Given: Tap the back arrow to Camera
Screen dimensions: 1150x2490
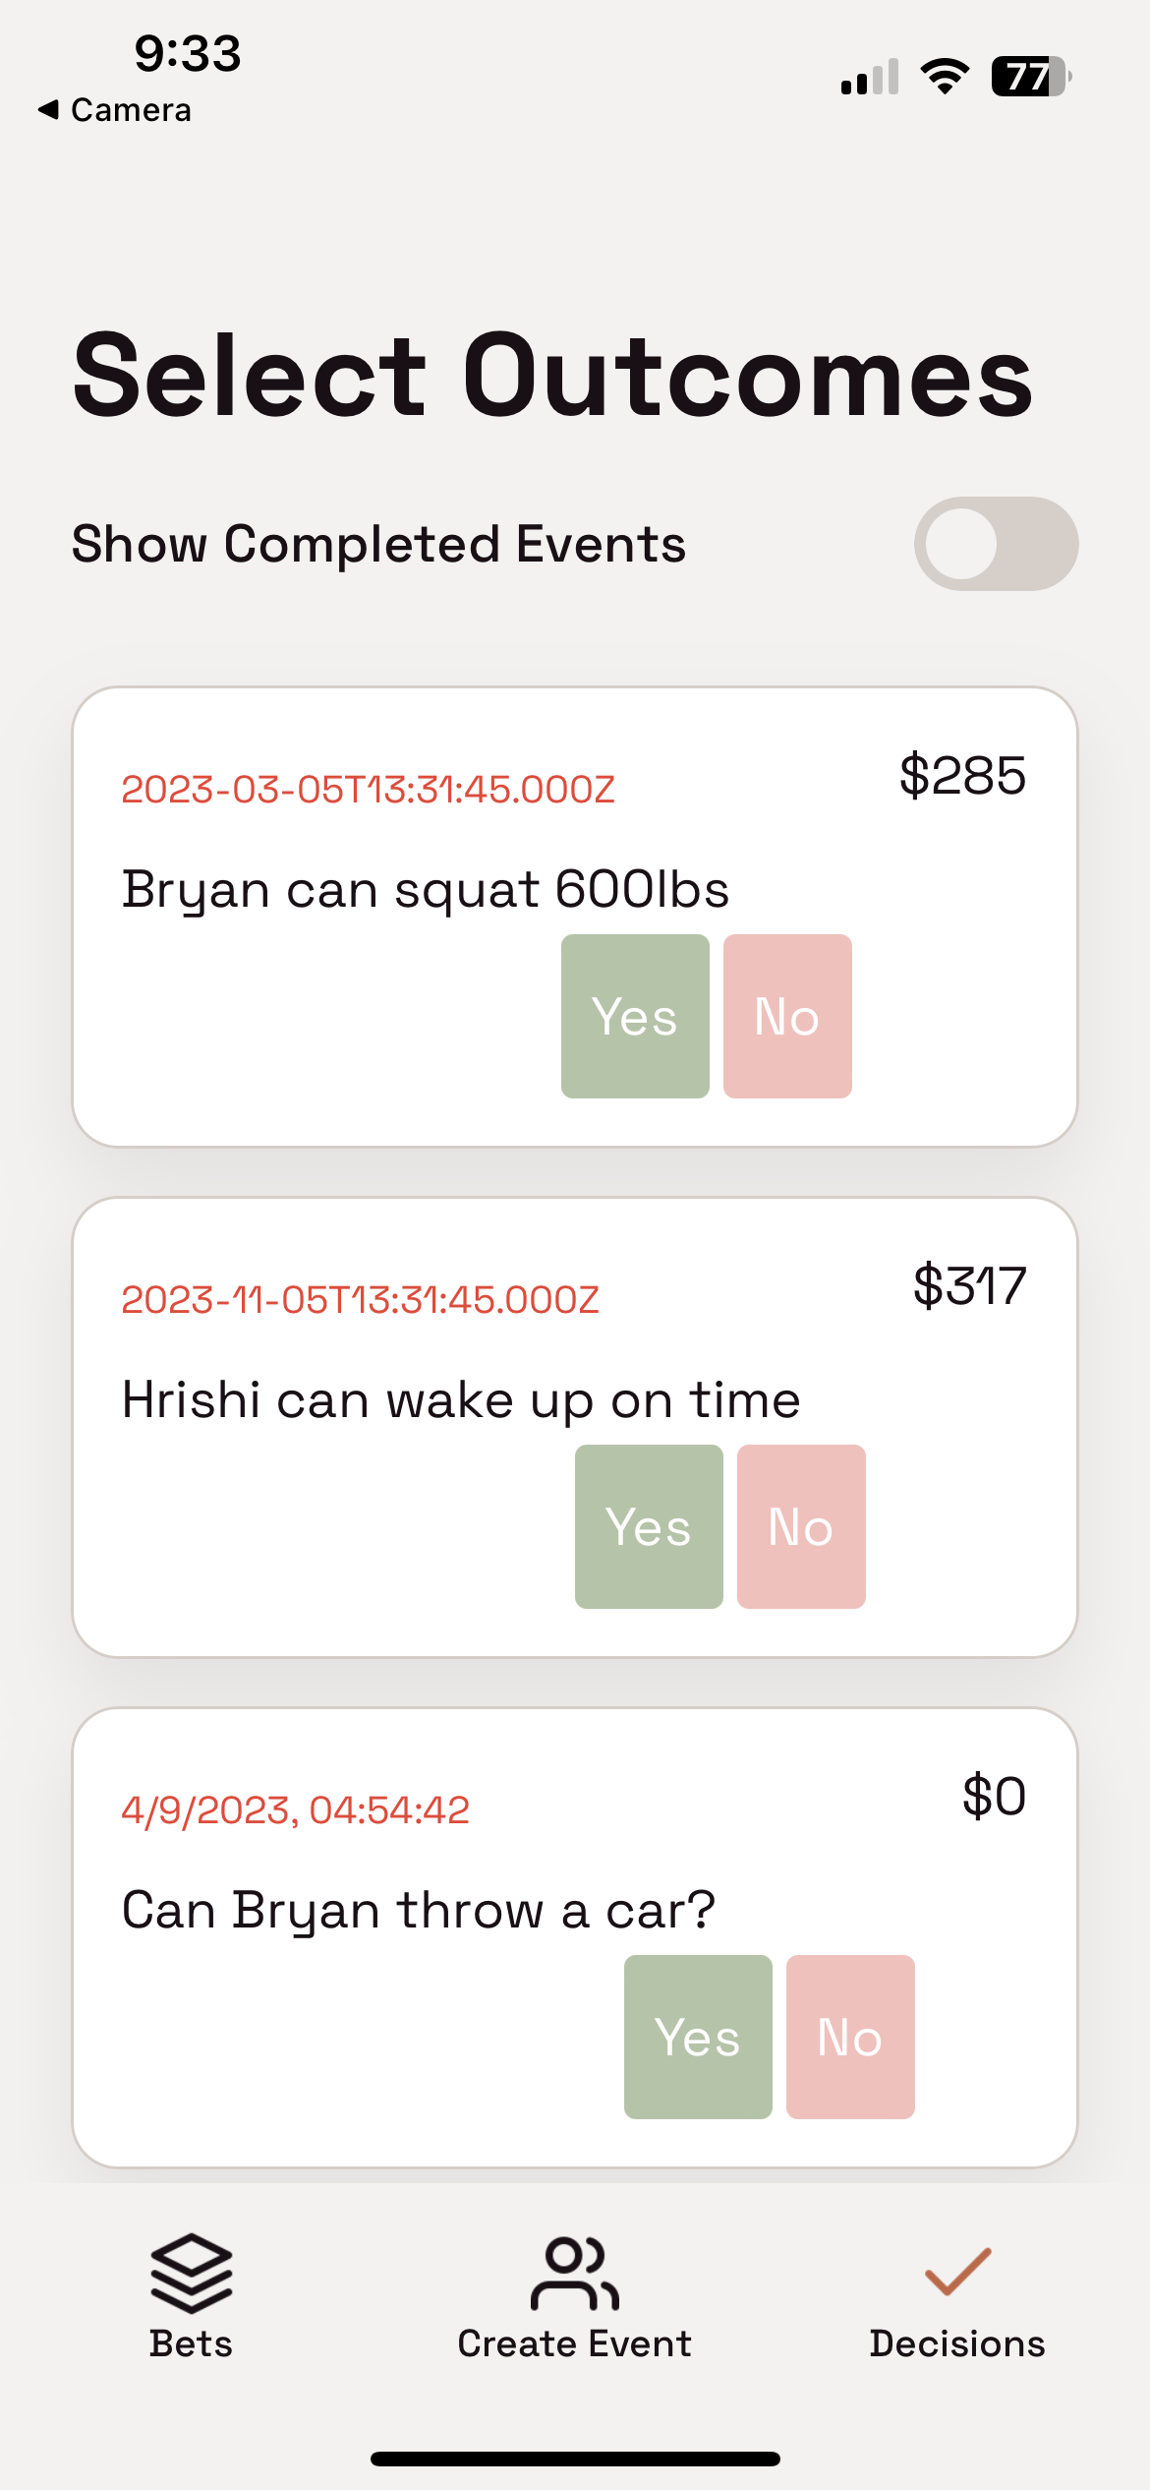Looking at the screenshot, I should click(x=47, y=110).
